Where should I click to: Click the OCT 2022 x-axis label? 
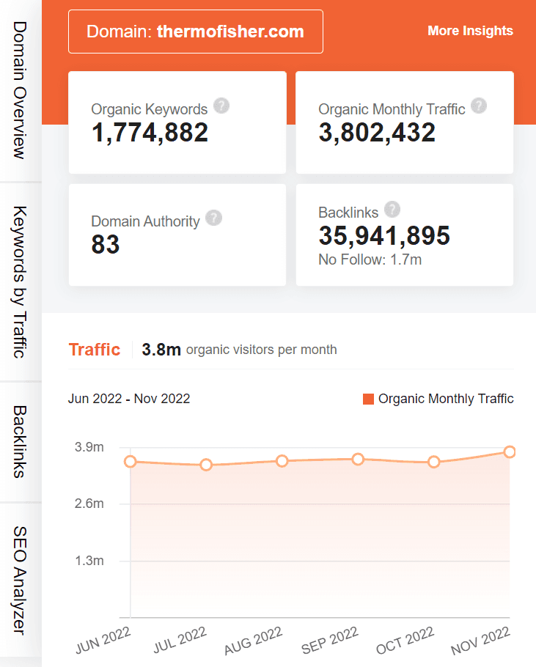[x=405, y=641]
